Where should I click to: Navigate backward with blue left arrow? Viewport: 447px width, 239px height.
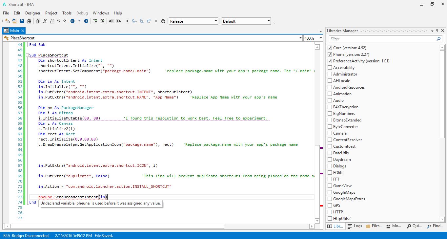pyautogui.click(x=72, y=21)
